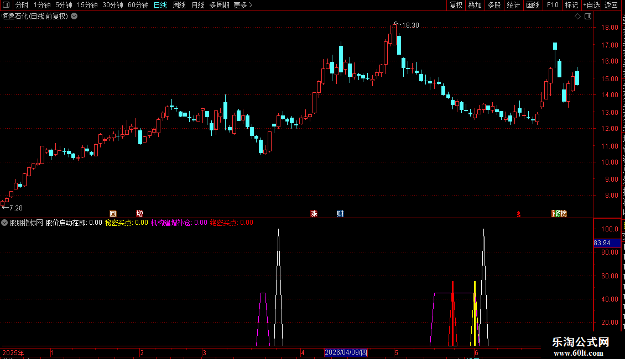Open 多周期 multi-period view
This screenshot has height=359, width=625.
pos(219,5)
